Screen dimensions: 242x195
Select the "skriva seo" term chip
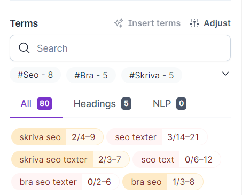57,137
